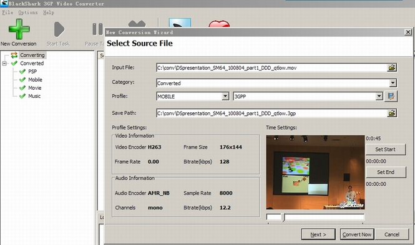
Task: Click the green check icon beside PSP
Action: click(22, 71)
